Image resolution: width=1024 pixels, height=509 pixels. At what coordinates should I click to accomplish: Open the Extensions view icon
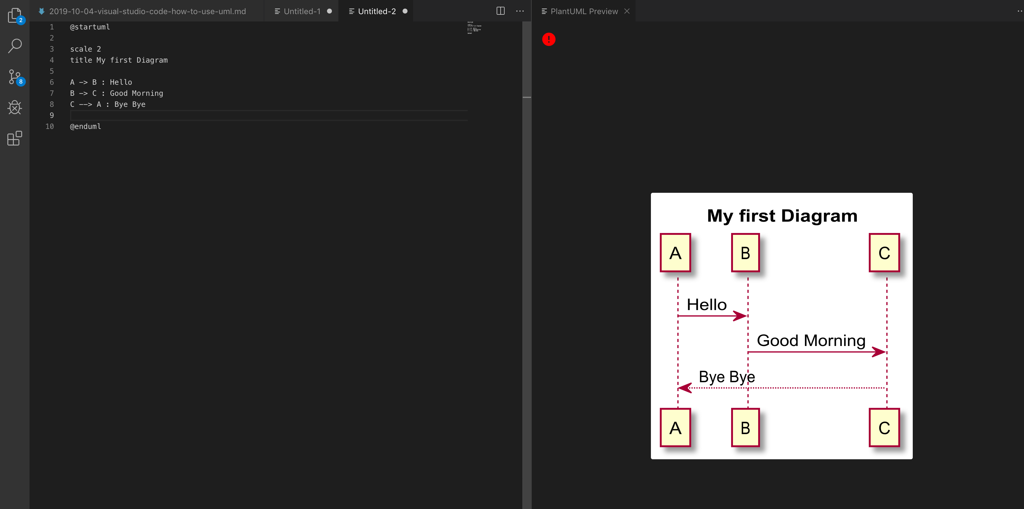pos(15,138)
